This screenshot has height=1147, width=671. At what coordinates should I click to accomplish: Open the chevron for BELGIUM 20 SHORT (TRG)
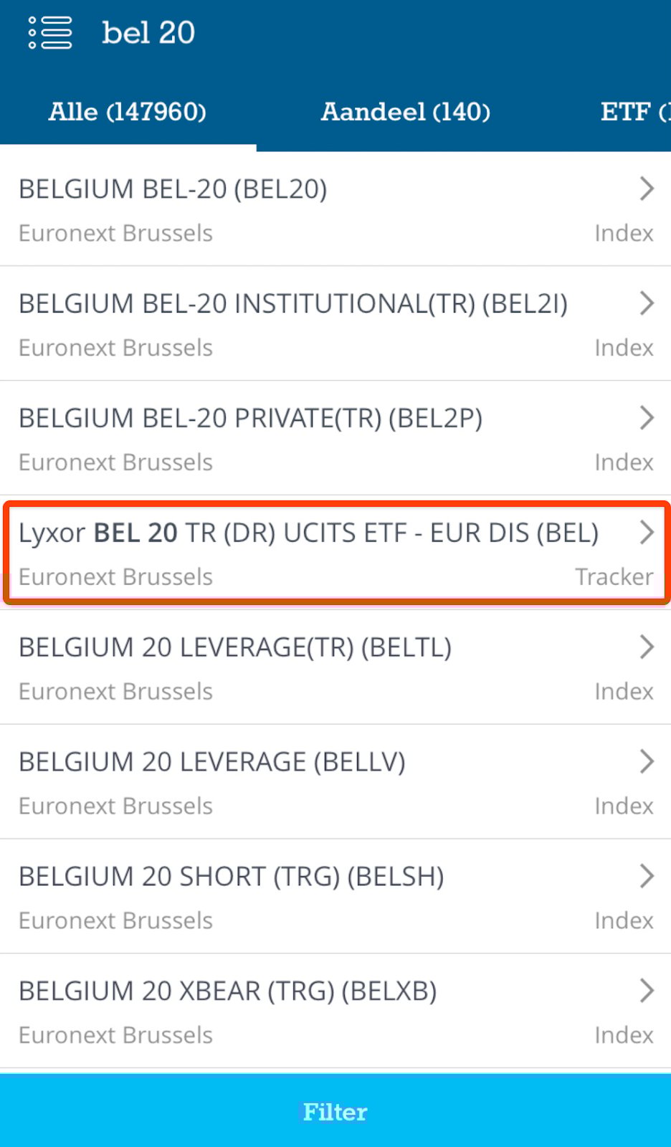click(647, 876)
